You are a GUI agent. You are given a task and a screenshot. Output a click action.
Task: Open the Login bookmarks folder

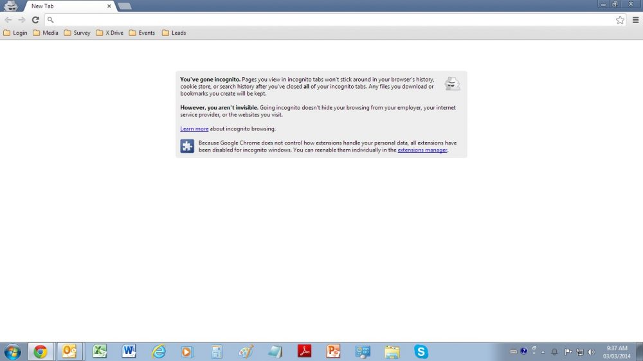(x=15, y=33)
